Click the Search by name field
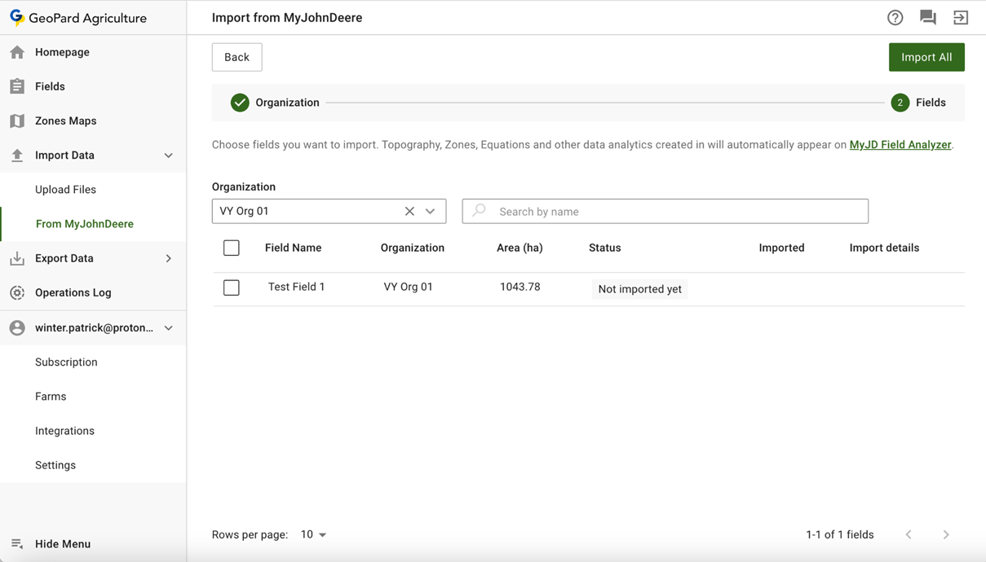Screen dimensions: 986x562 (x=677, y=212)
